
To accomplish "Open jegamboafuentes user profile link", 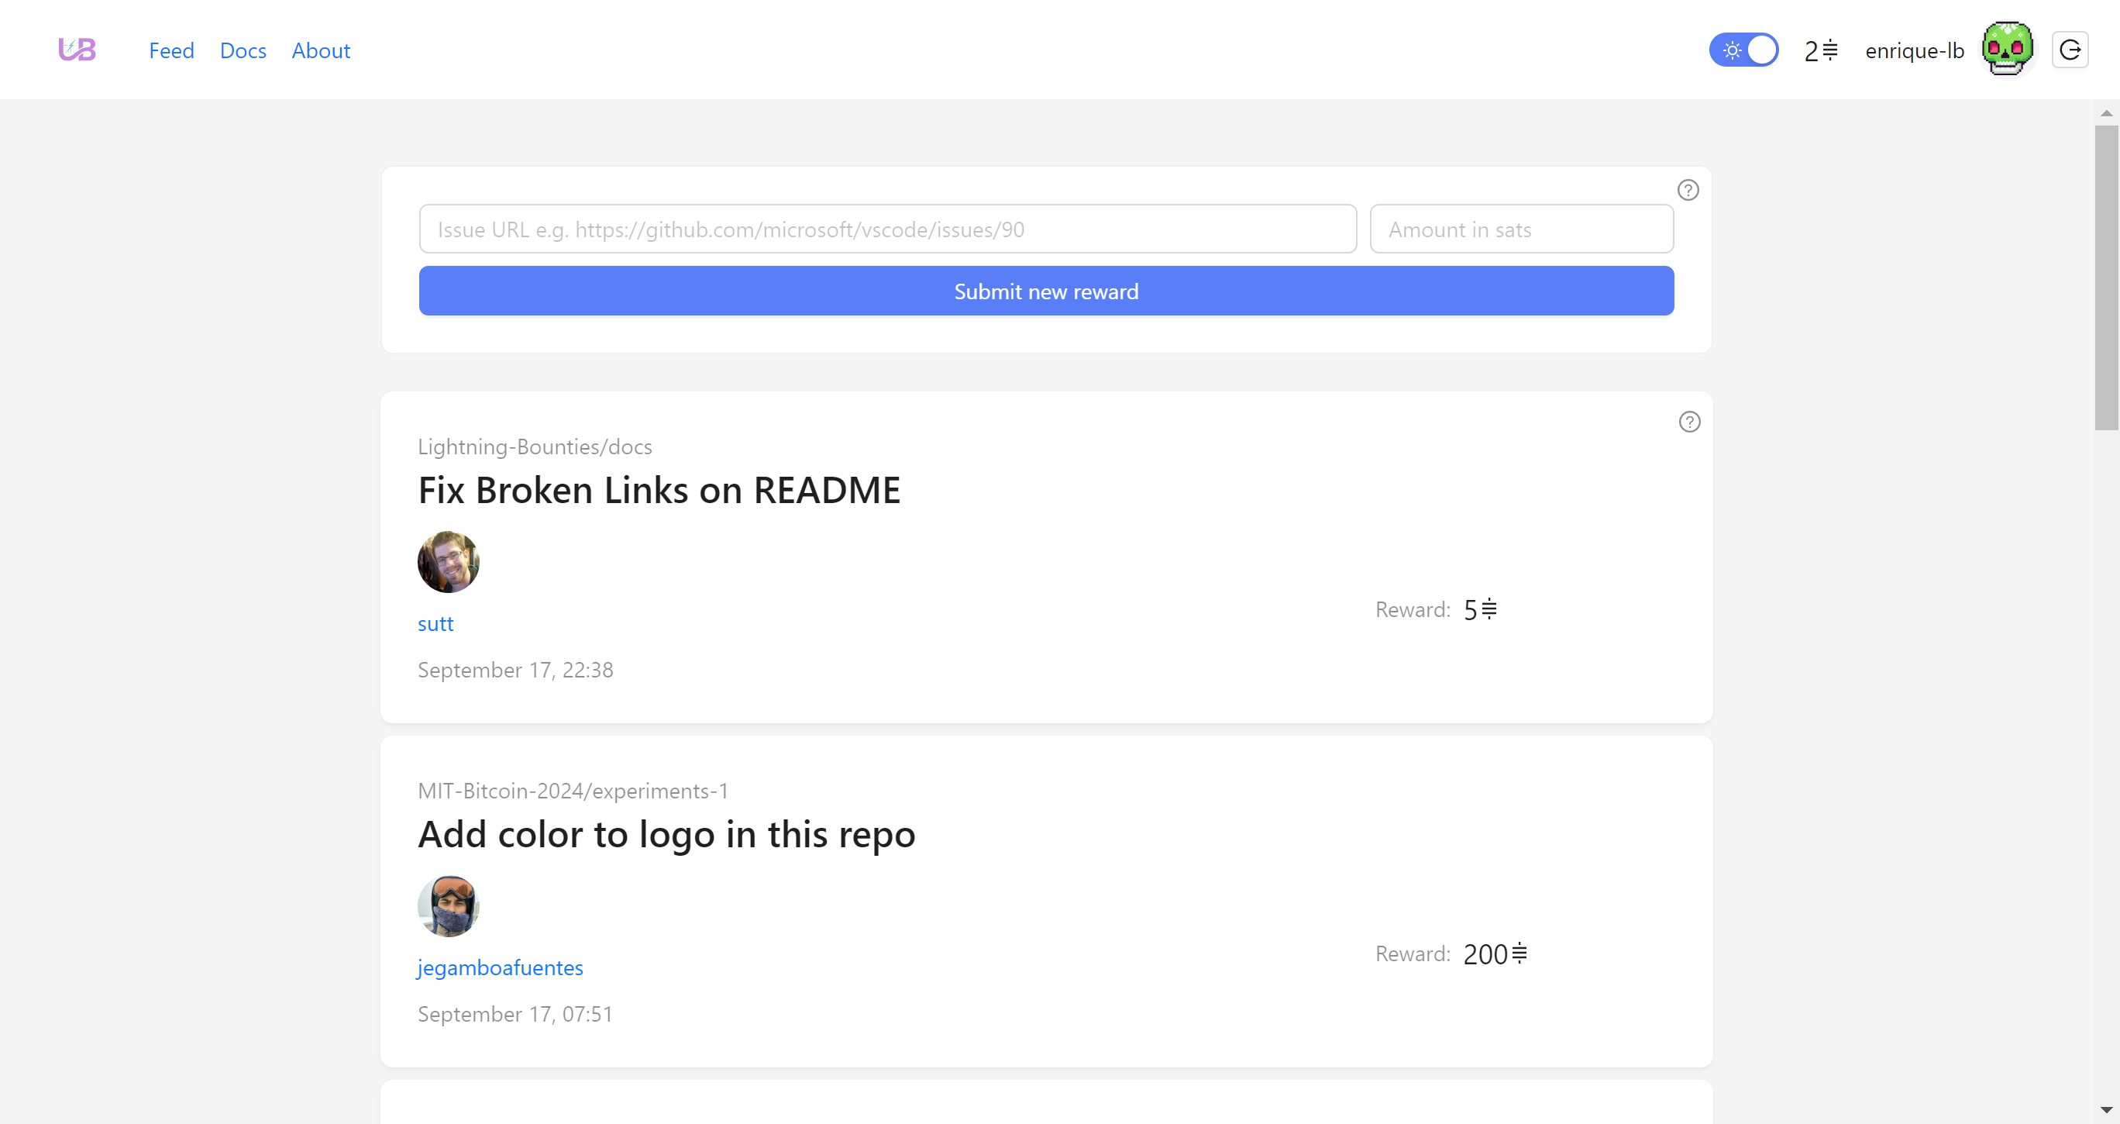I will [500, 967].
